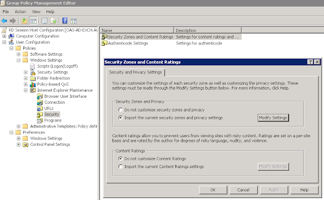Click the RD Session Host Configuration root icon

click(x=4, y=30)
